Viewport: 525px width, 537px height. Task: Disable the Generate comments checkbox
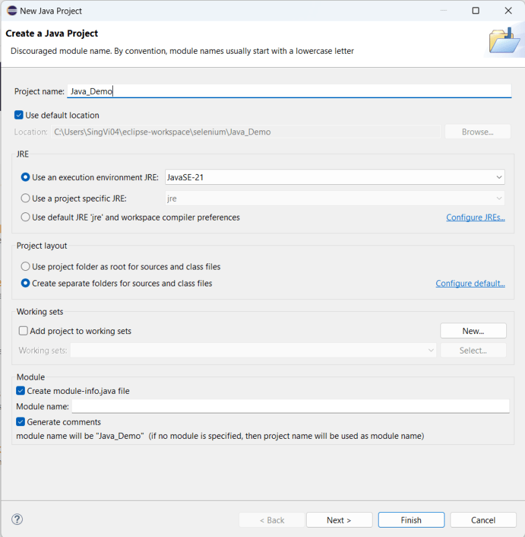[x=20, y=422]
